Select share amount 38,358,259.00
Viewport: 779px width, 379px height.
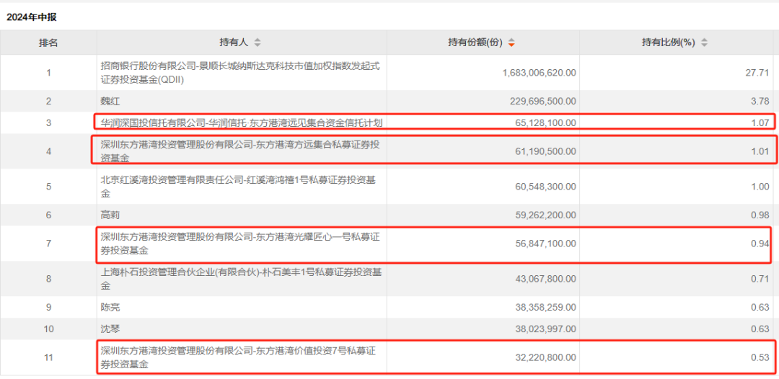[545, 308]
